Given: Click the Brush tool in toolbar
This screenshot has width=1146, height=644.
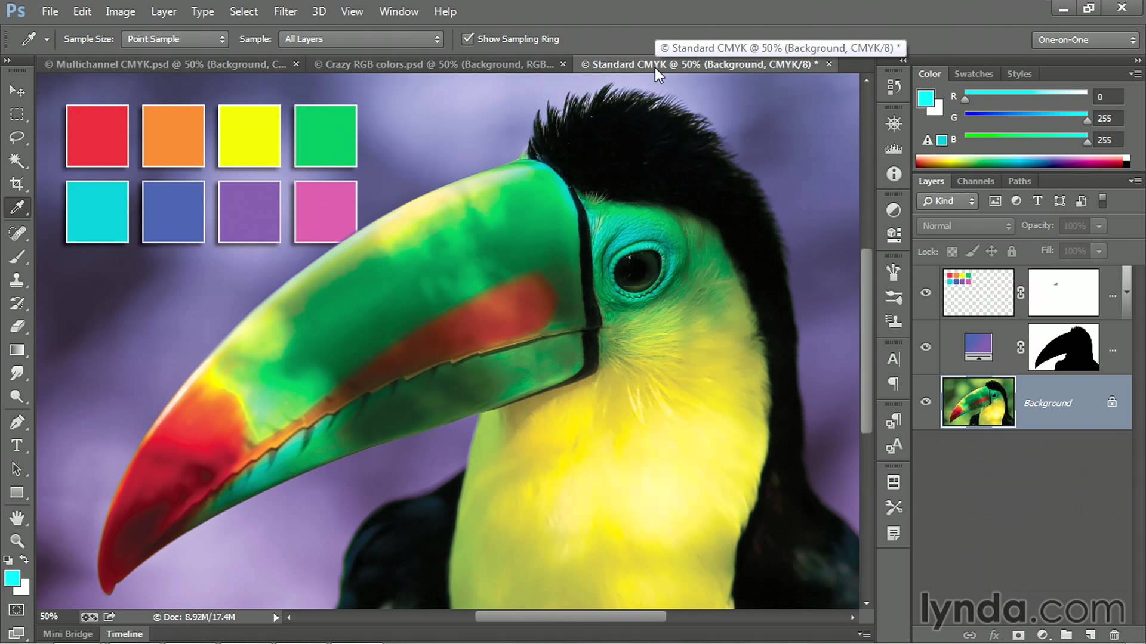Looking at the screenshot, I should pos(17,256).
